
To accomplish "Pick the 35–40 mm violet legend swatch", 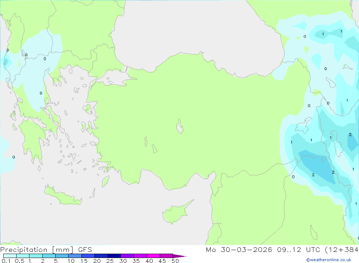I will click(140, 256).
